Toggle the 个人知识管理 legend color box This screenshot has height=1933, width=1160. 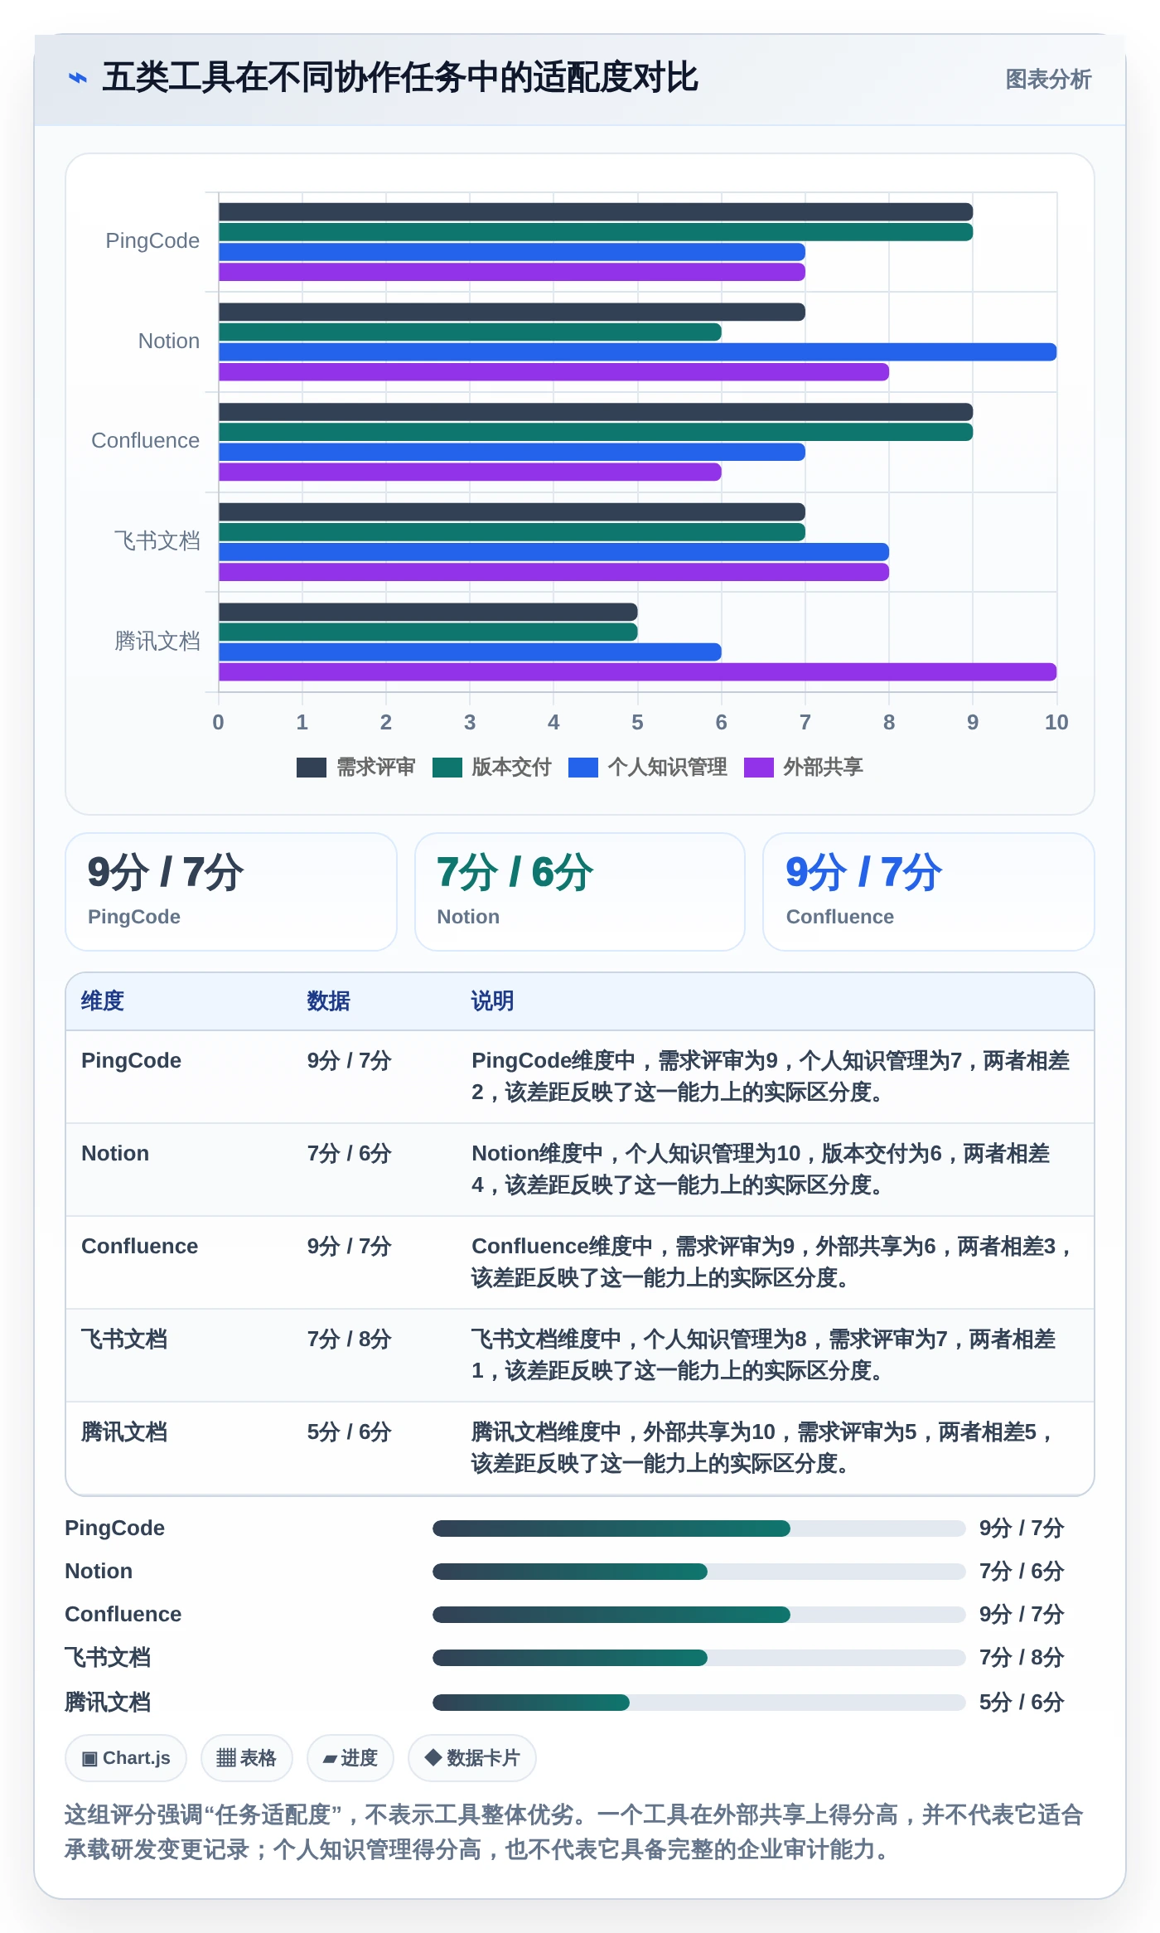(x=583, y=768)
